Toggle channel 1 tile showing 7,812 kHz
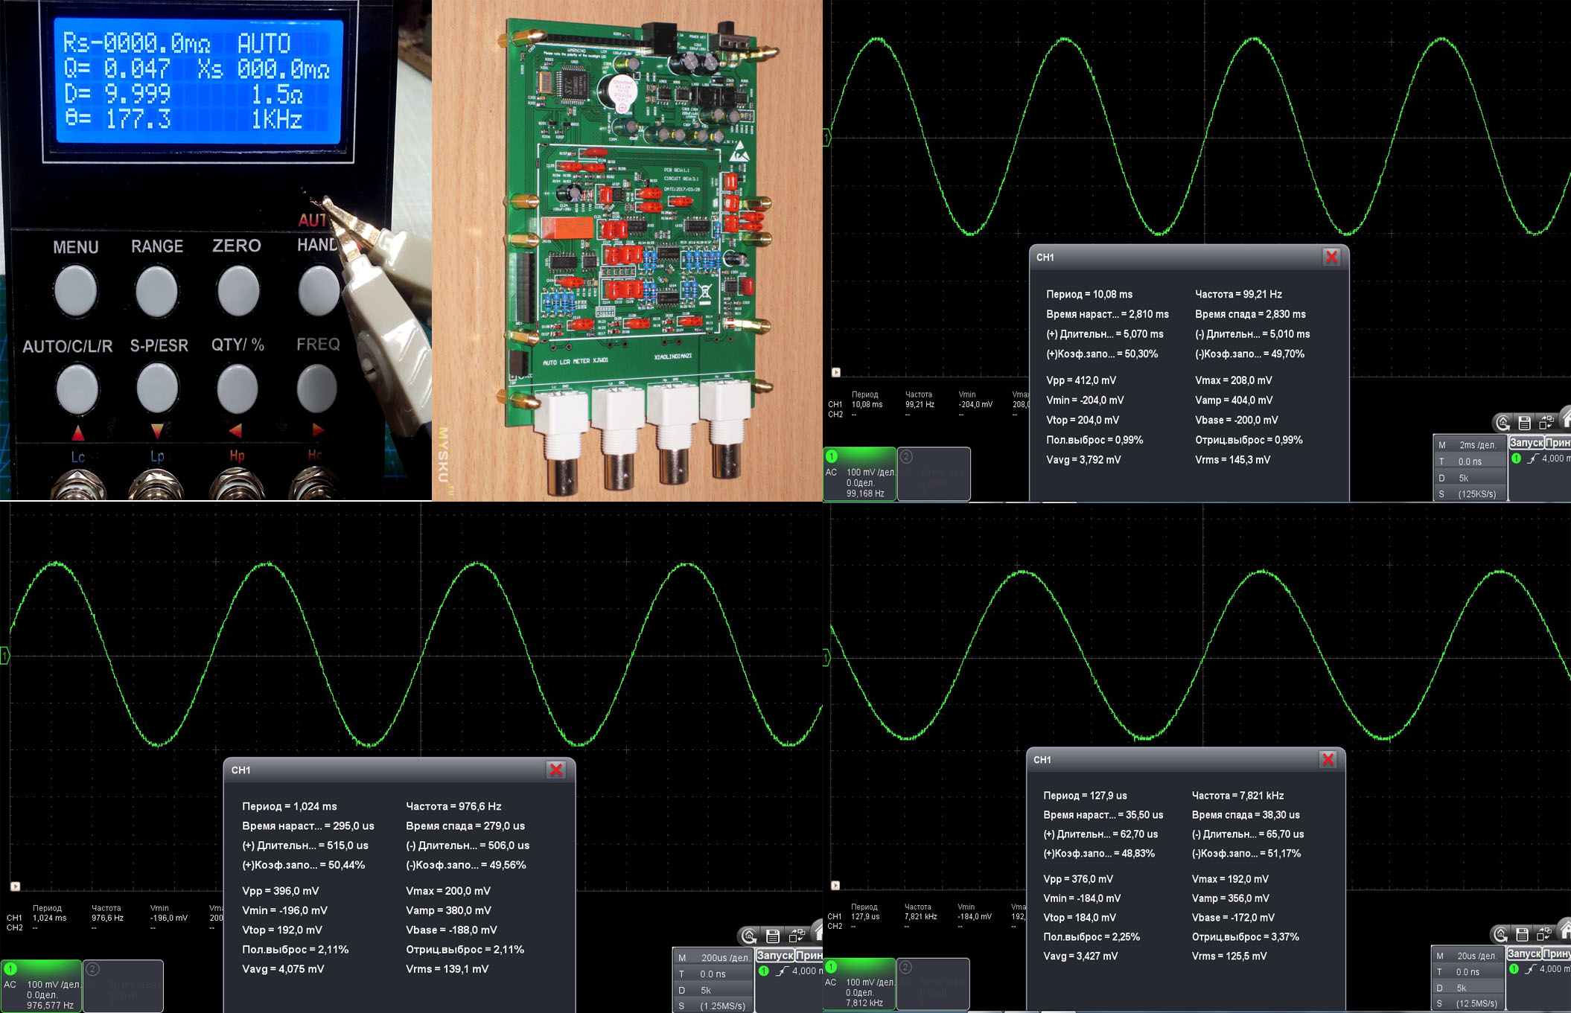 (x=859, y=984)
